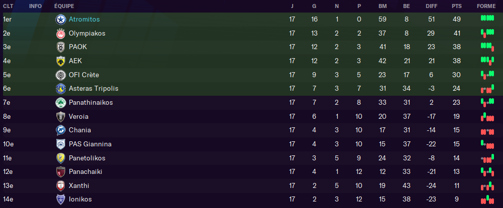Click the ÉQUIPE column header
Screen dimensions: 503x208
click(x=64, y=6)
